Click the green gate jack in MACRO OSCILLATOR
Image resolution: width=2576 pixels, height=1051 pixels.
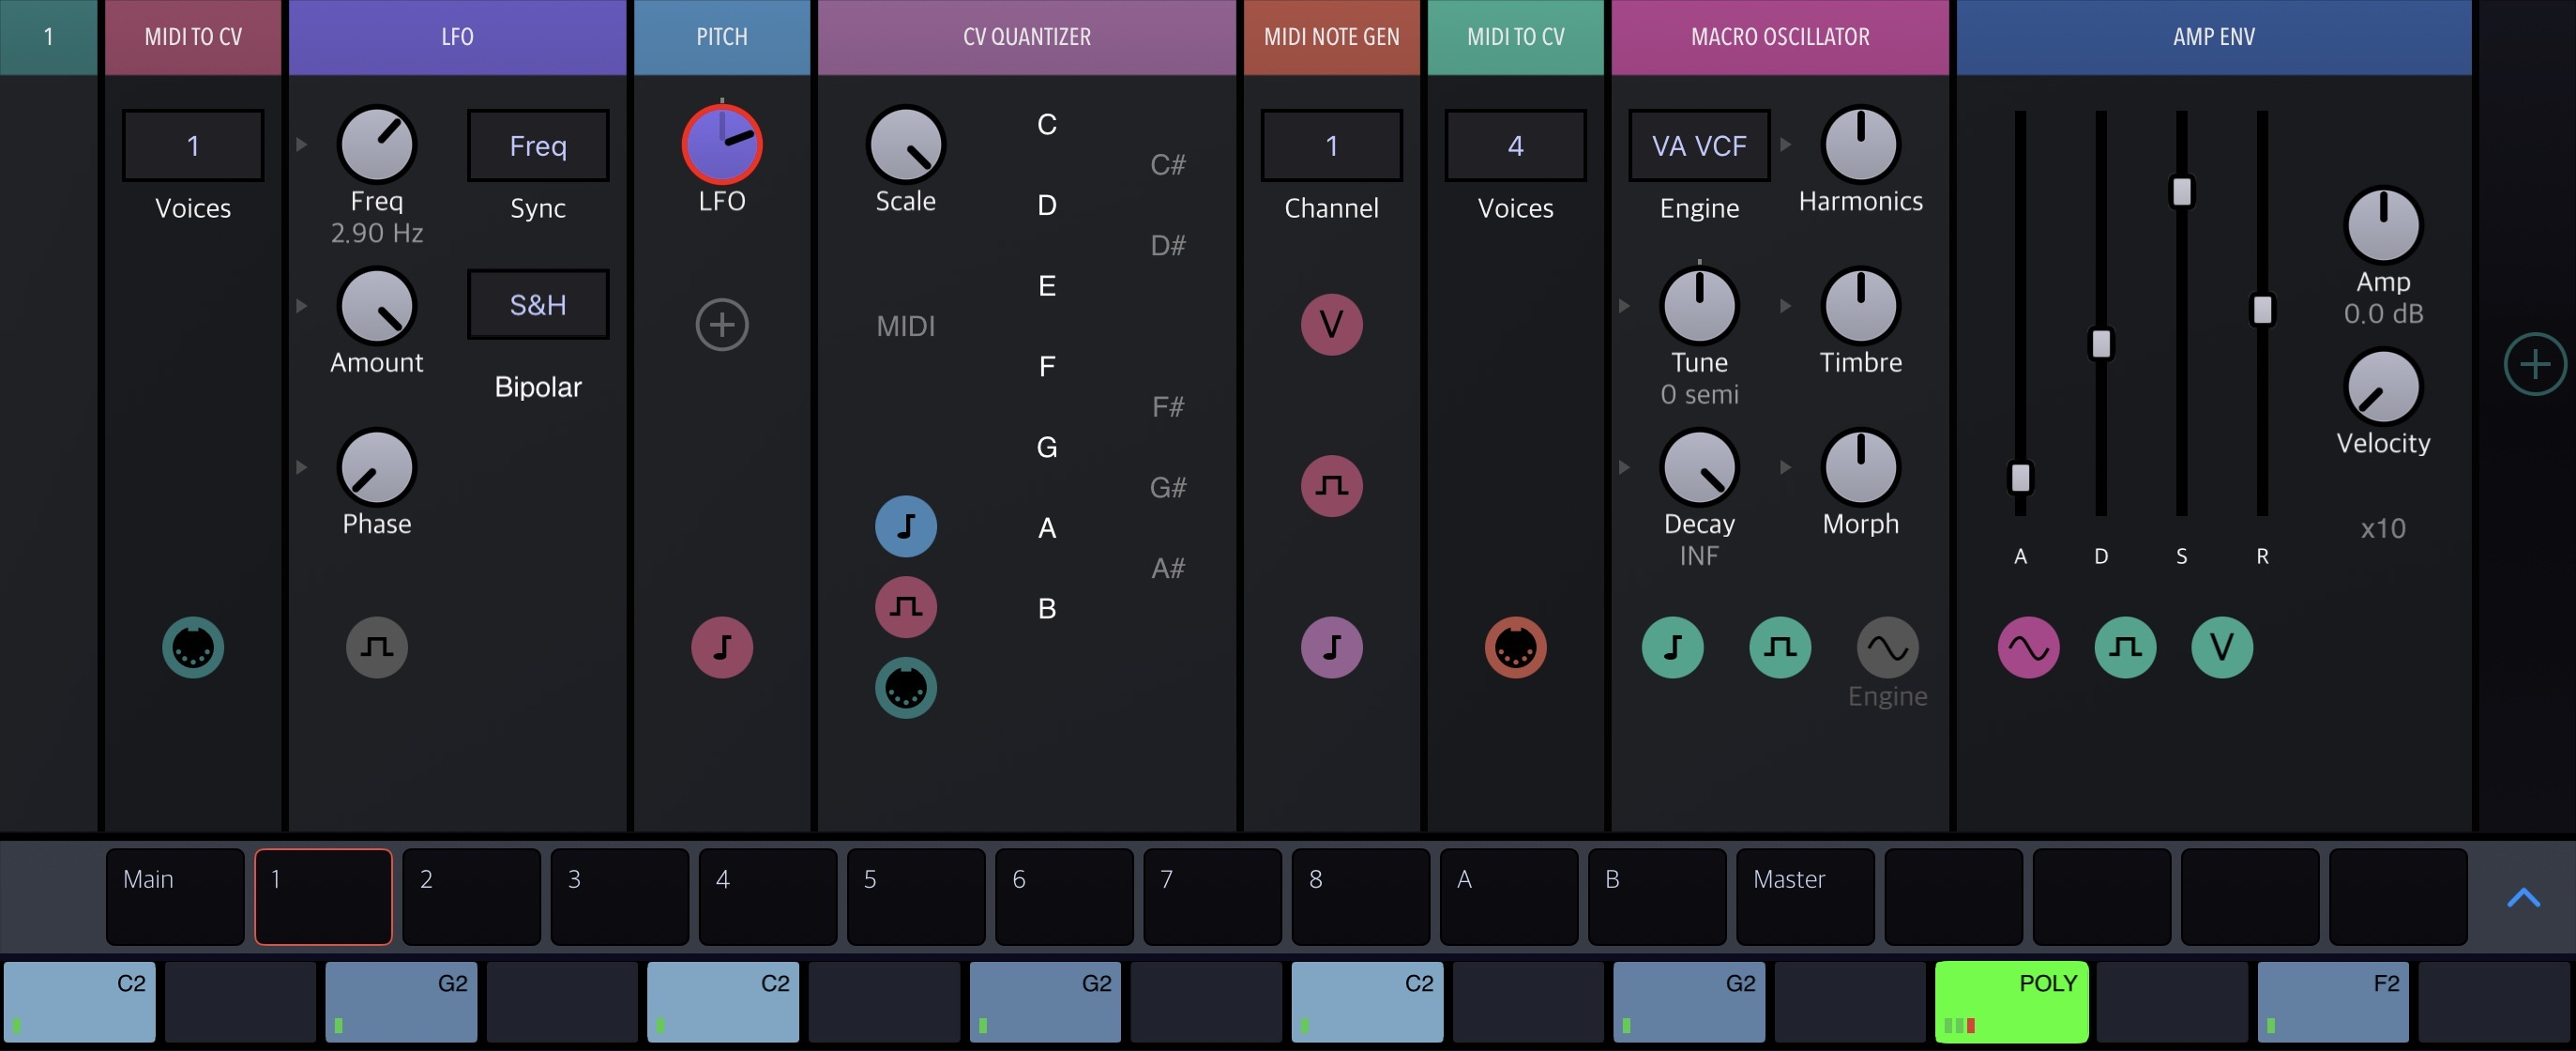[1780, 648]
